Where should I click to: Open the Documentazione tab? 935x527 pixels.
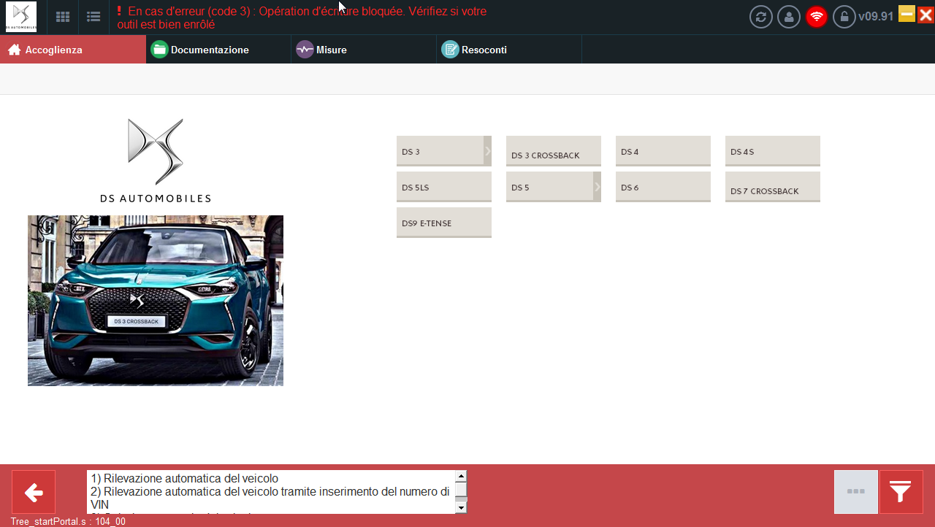[x=218, y=50]
